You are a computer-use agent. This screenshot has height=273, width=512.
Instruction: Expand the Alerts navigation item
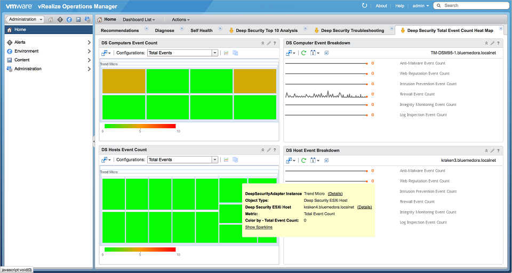tap(89, 42)
